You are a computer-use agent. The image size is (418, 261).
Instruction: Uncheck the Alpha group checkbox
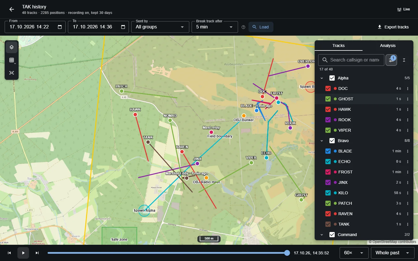(332, 78)
